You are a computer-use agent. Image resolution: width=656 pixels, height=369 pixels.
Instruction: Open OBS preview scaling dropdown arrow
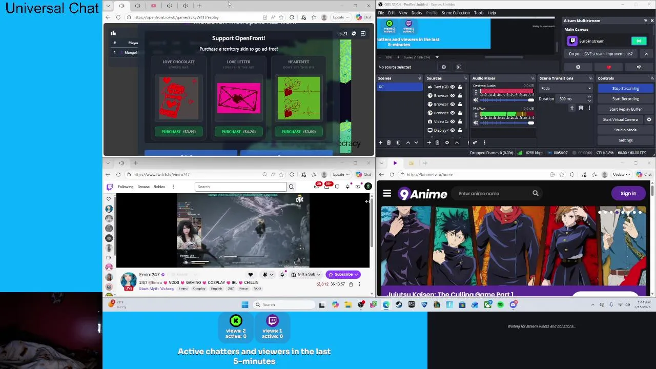437,57
